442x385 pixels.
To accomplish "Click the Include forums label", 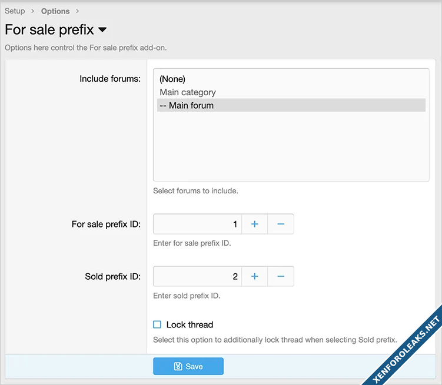I will click(110, 79).
